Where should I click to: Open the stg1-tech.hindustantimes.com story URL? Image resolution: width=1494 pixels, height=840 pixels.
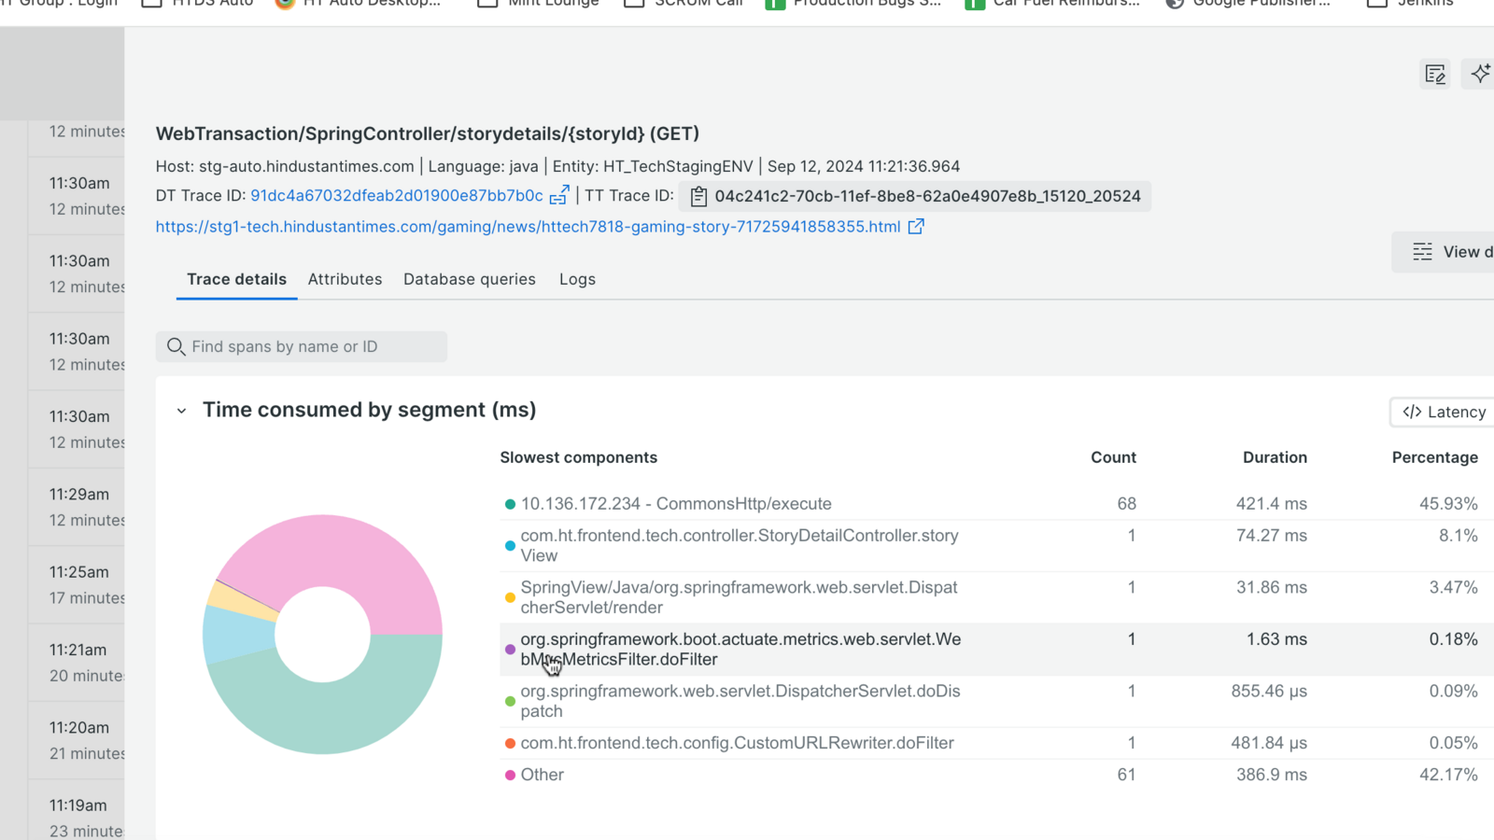[528, 227]
